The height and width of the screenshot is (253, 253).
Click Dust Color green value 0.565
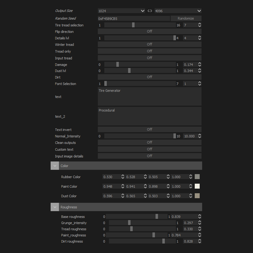135,196
